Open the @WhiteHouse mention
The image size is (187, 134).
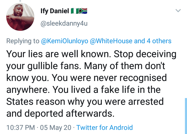[111, 41]
